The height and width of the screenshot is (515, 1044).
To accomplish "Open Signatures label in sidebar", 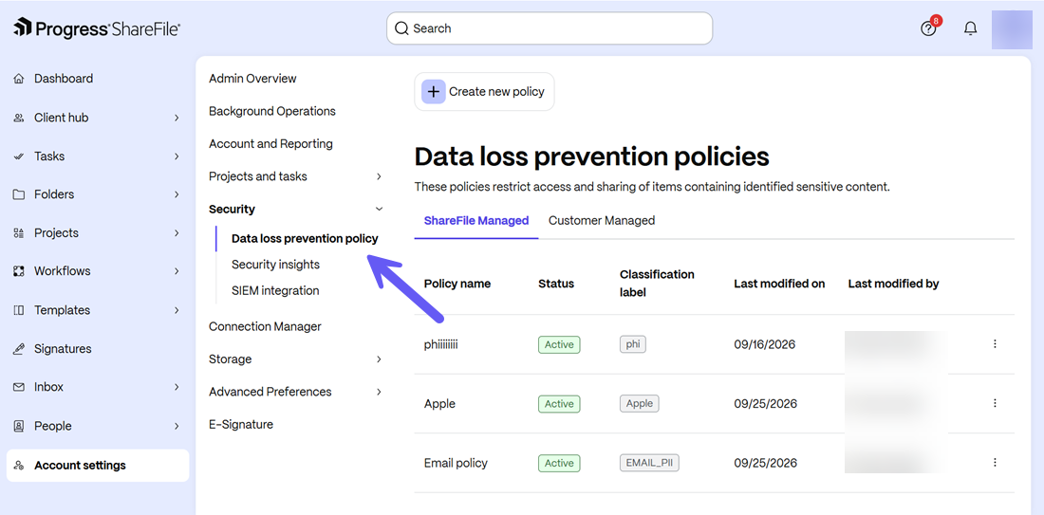I will click(63, 349).
